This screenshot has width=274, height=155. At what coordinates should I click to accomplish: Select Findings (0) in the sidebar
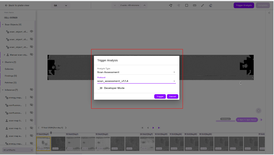(11, 76)
